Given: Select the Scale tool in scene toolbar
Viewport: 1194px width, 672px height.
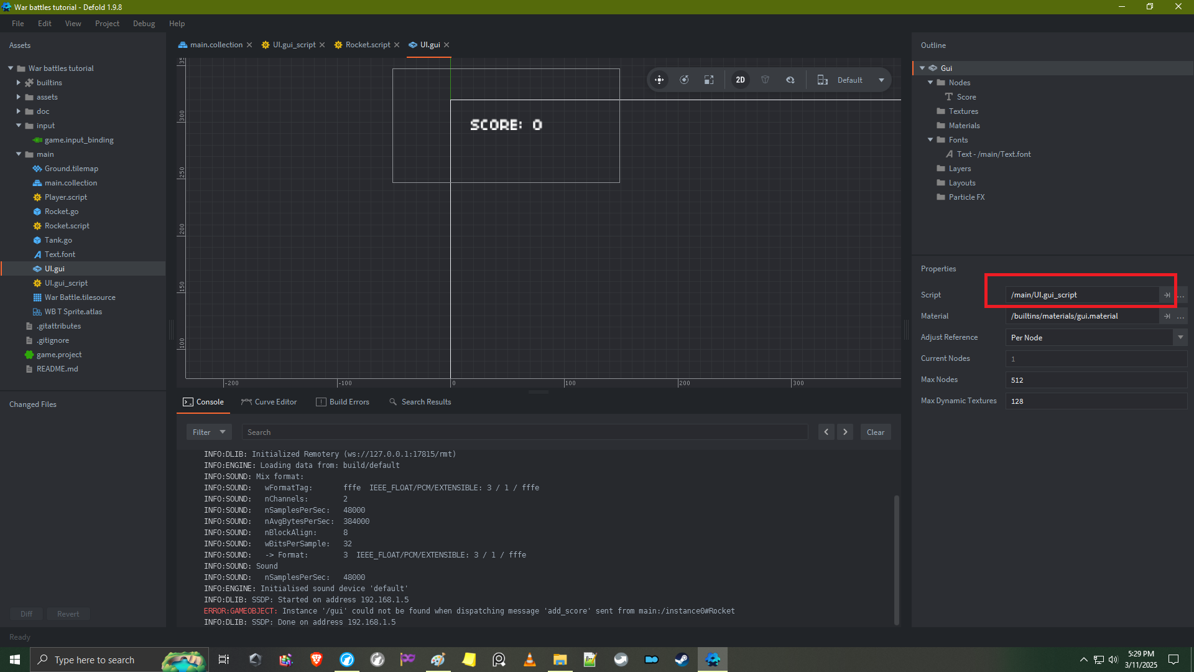Looking at the screenshot, I should (709, 80).
